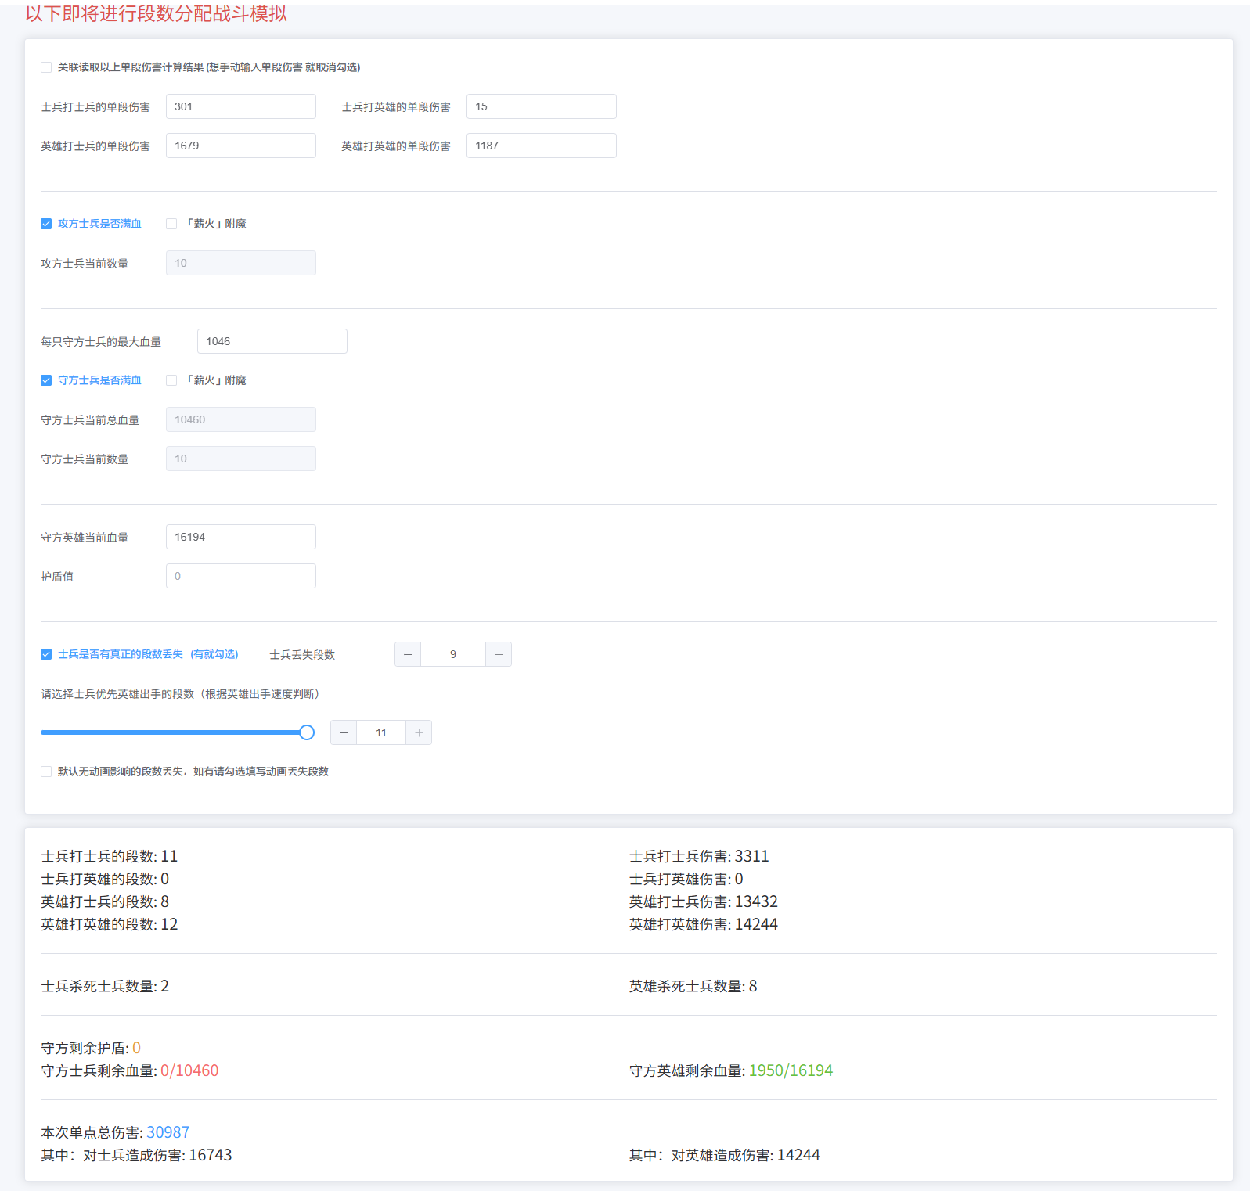
Task: Focus 英雄打英雄的单段伤害 field
Action: (x=542, y=146)
